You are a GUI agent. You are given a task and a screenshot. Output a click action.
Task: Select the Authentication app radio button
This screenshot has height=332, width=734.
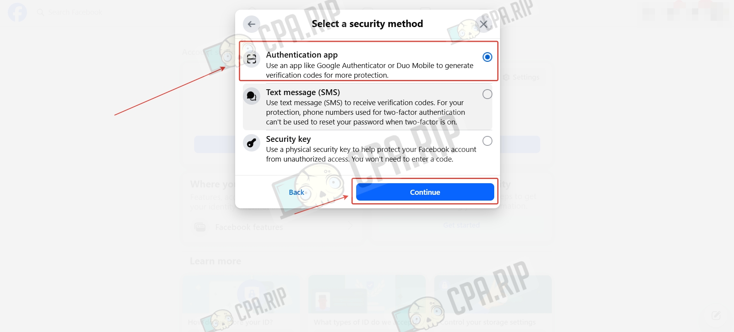click(487, 57)
